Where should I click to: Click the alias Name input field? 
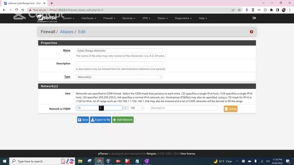[119, 51]
